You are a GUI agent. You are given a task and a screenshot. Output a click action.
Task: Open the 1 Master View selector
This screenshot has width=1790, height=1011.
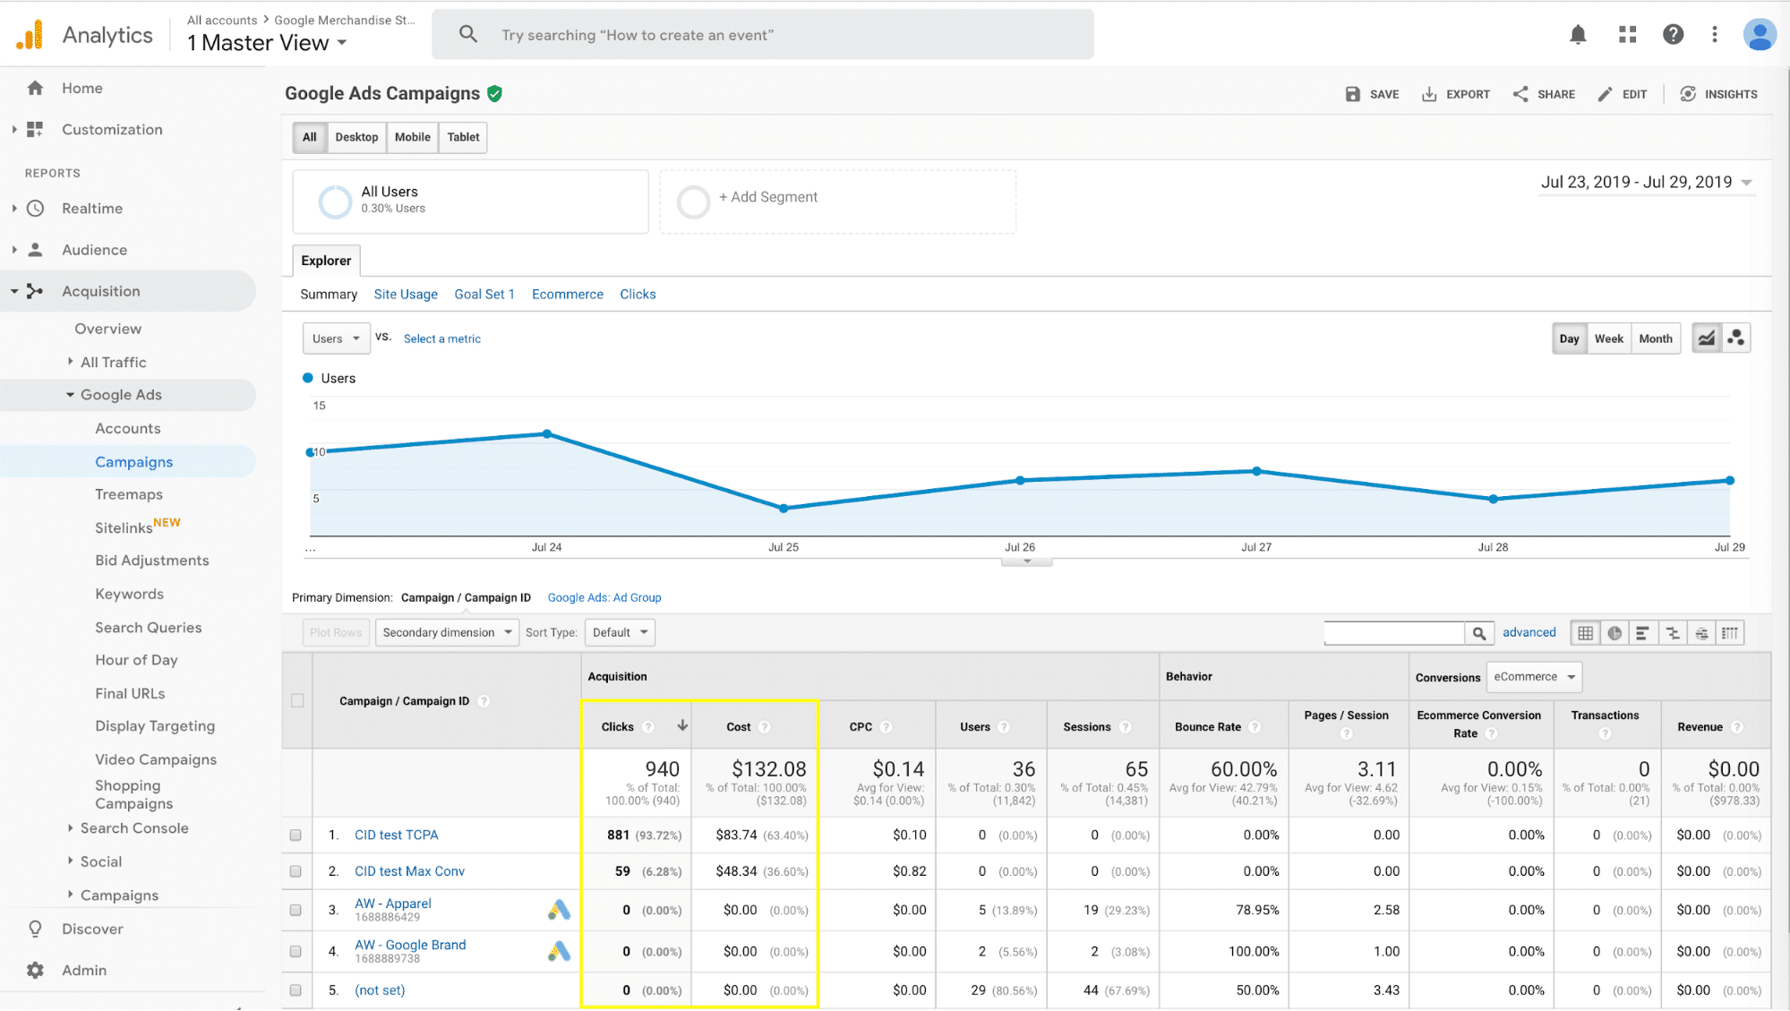[267, 43]
